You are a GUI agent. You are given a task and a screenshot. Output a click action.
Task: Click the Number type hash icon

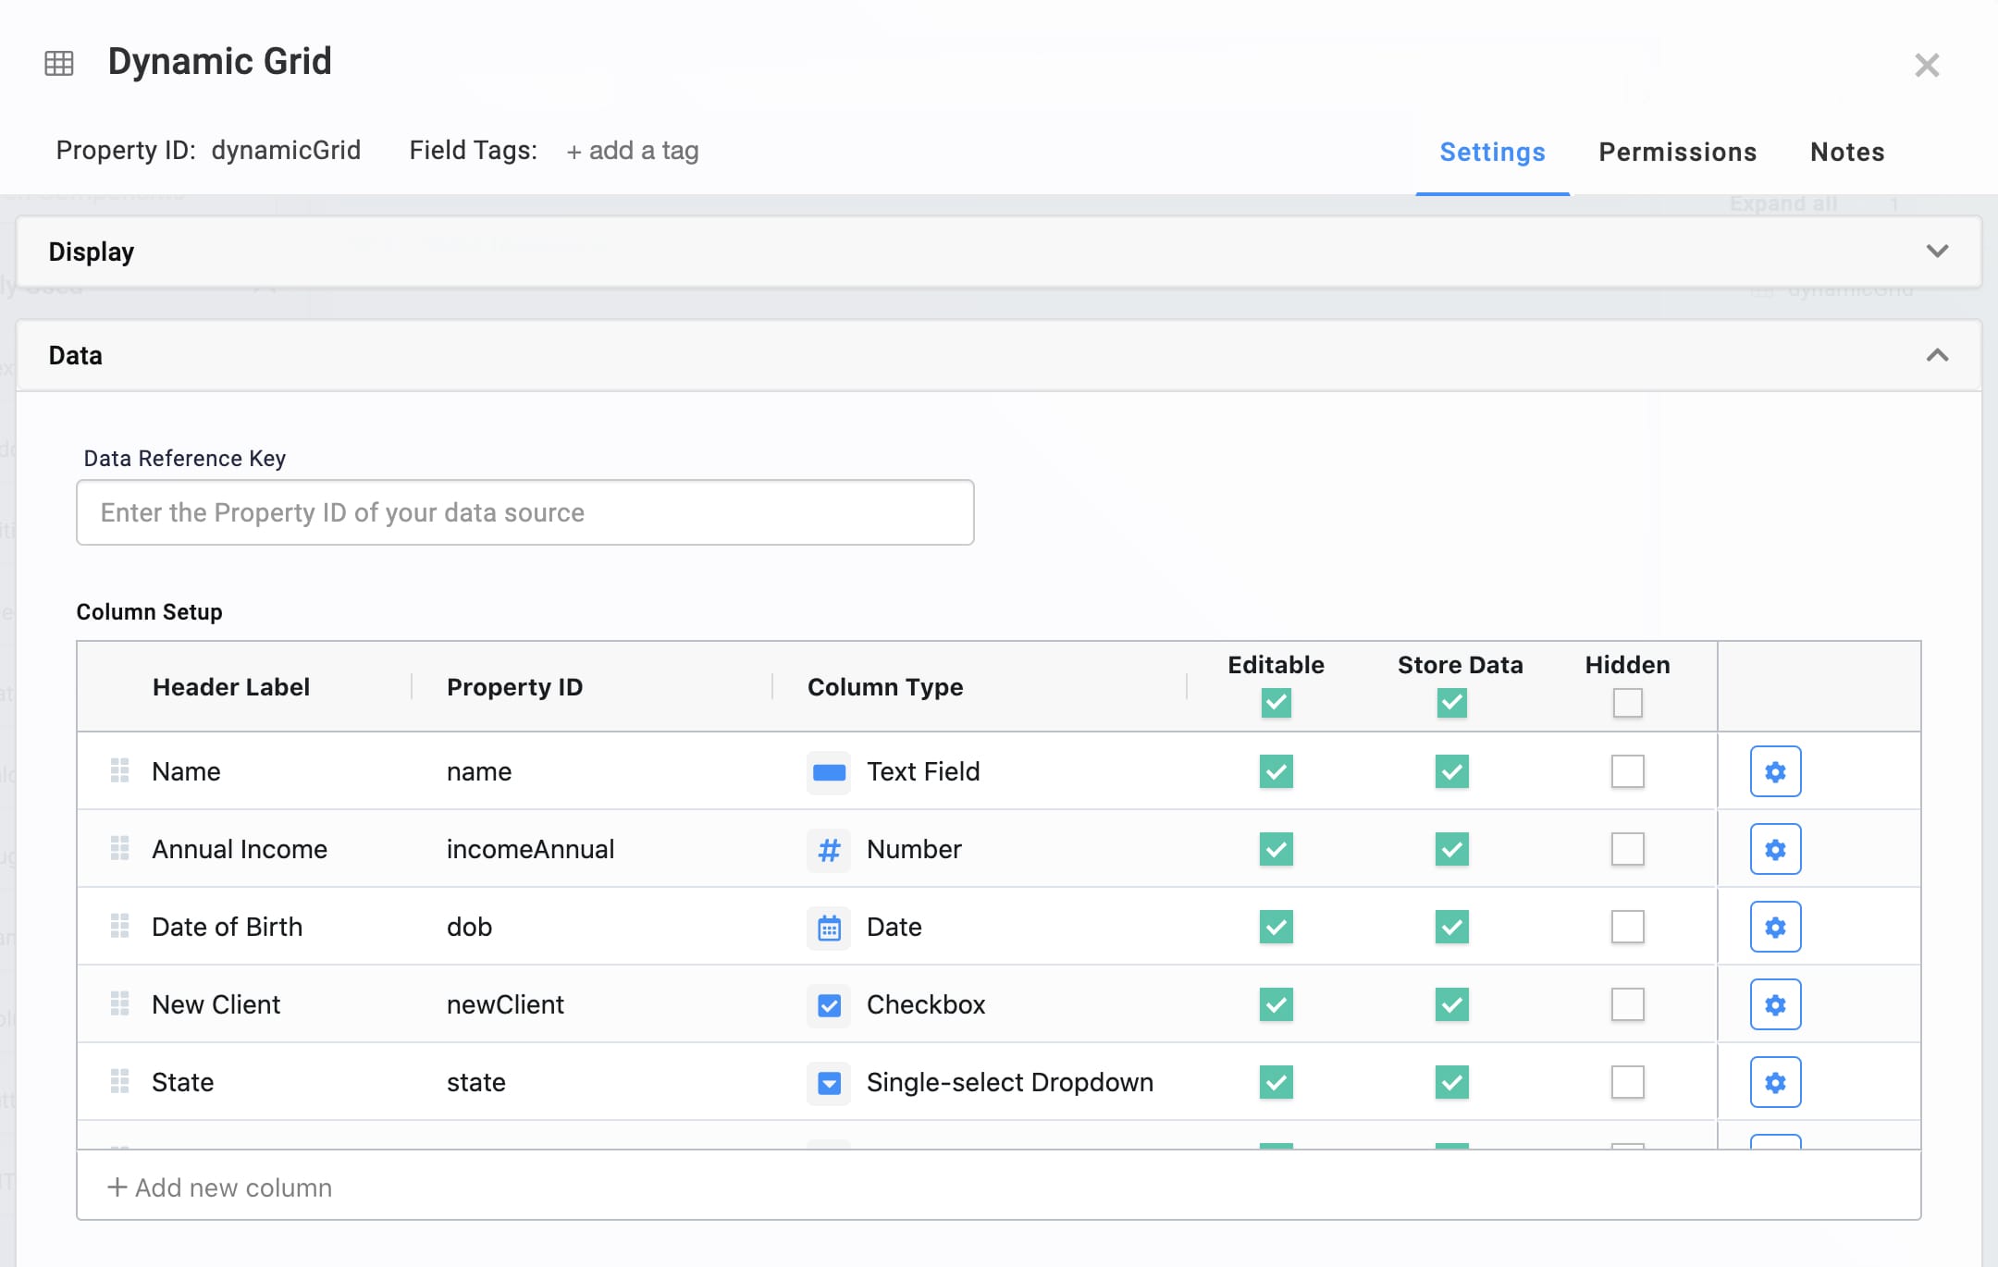point(829,849)
